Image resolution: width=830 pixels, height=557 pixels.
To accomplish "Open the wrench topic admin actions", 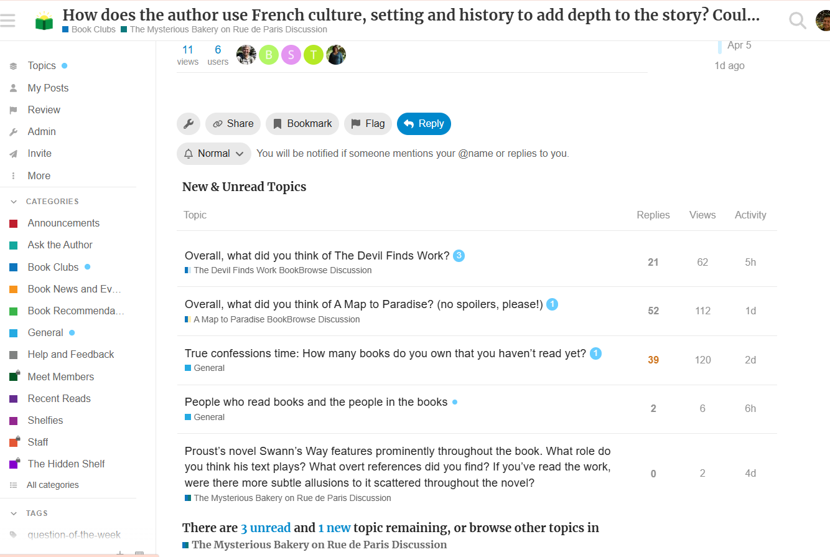I will pyautogui.click(x=189, y=124).
